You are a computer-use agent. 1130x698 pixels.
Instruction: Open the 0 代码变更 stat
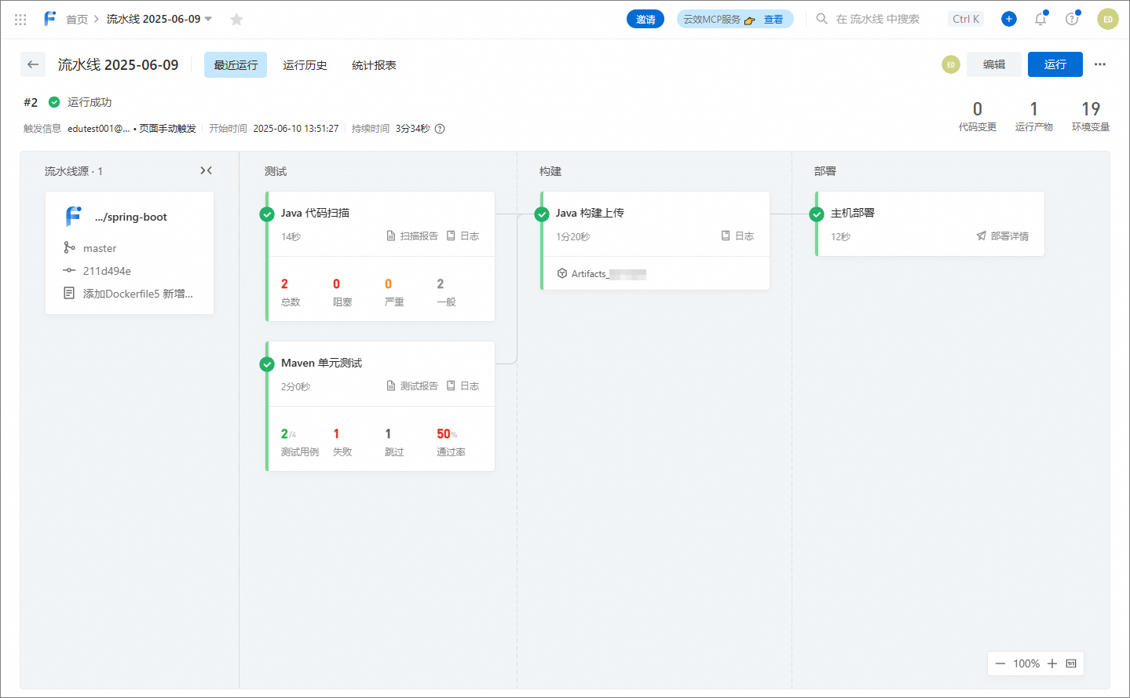tap(977, 115)
